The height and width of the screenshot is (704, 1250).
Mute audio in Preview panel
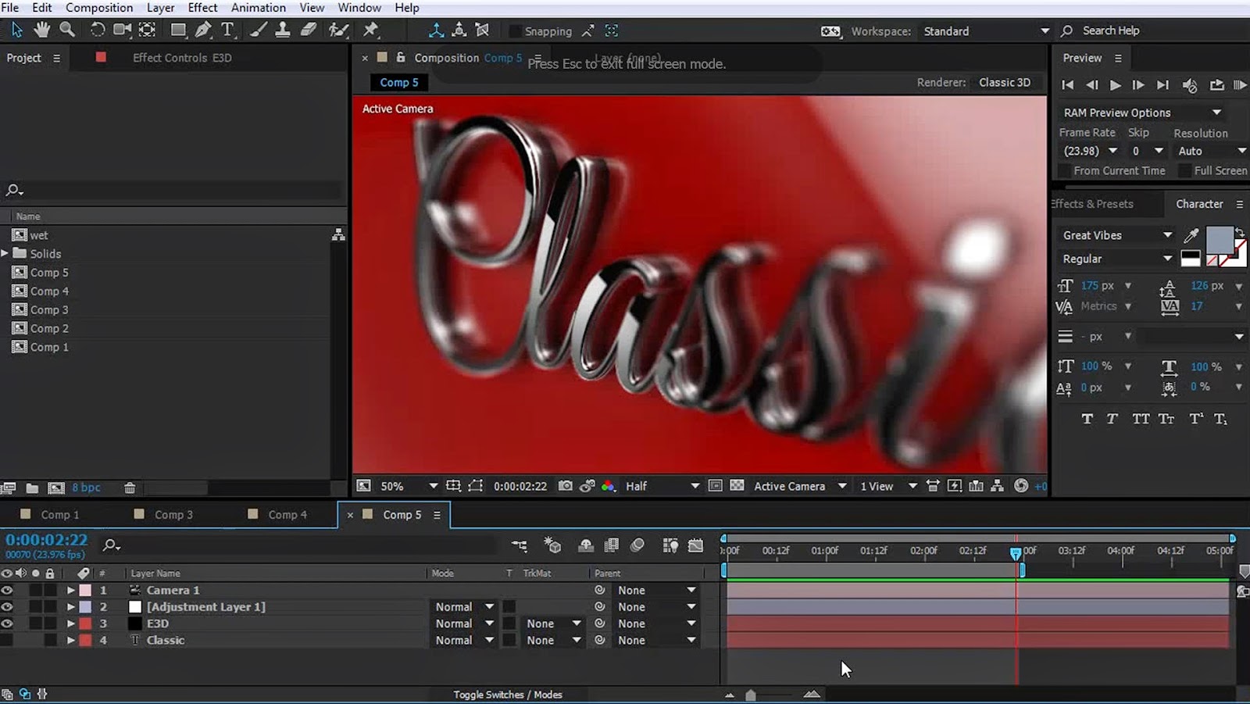click(x=1190, y=85)
